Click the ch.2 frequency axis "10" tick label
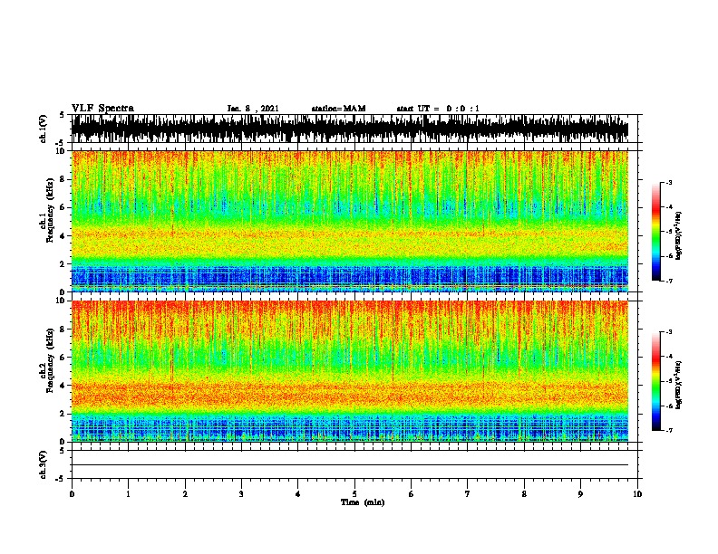 tap(61, 301)
